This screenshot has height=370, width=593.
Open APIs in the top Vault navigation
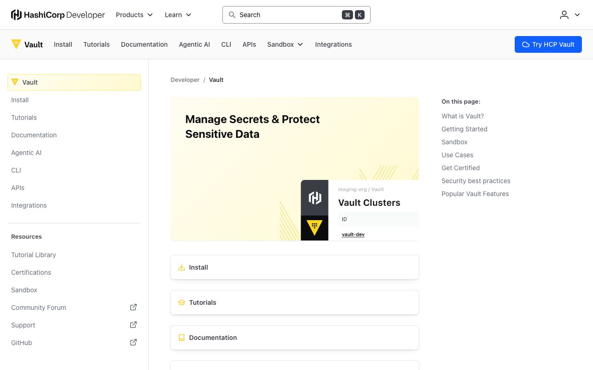click(x=249, y=44)
